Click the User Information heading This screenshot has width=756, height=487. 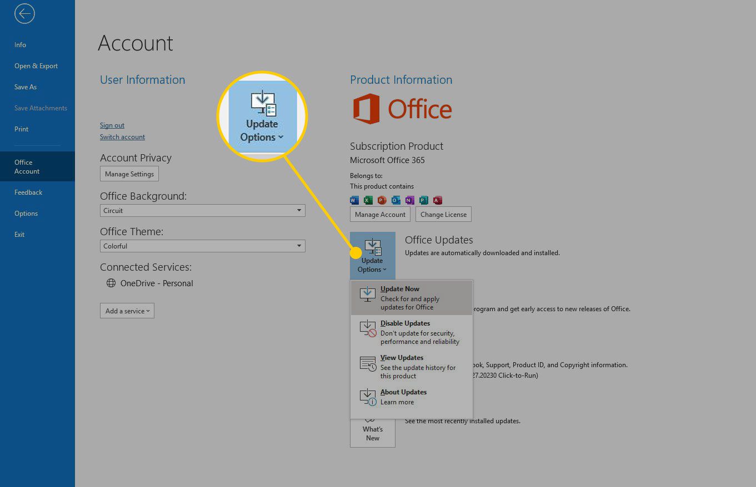point(143,80)
